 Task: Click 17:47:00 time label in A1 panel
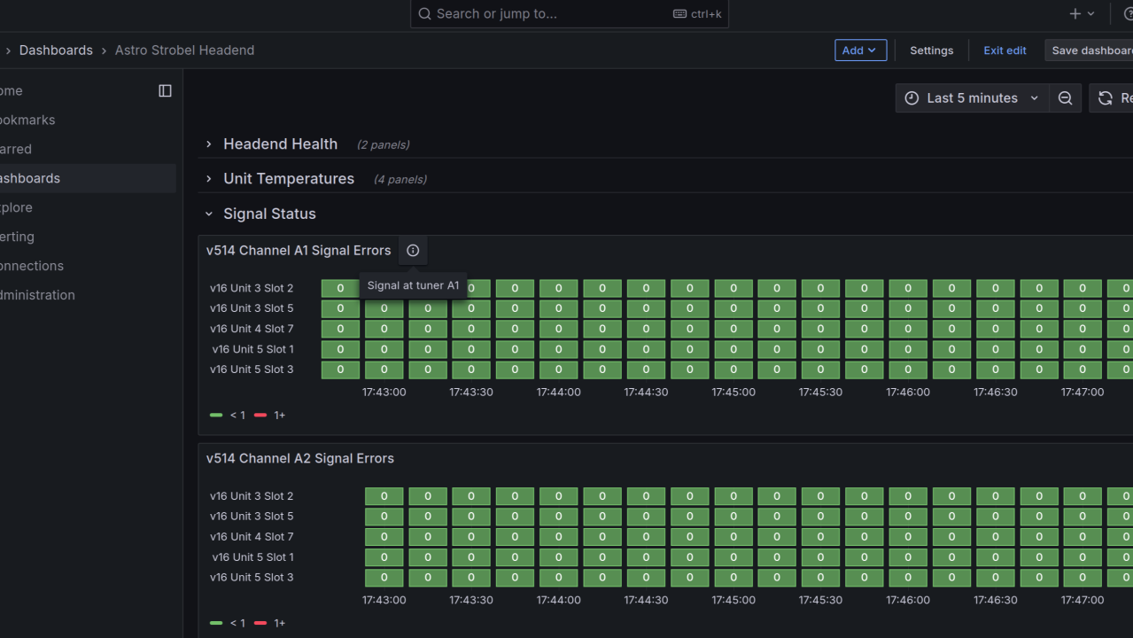[1083, 392]
